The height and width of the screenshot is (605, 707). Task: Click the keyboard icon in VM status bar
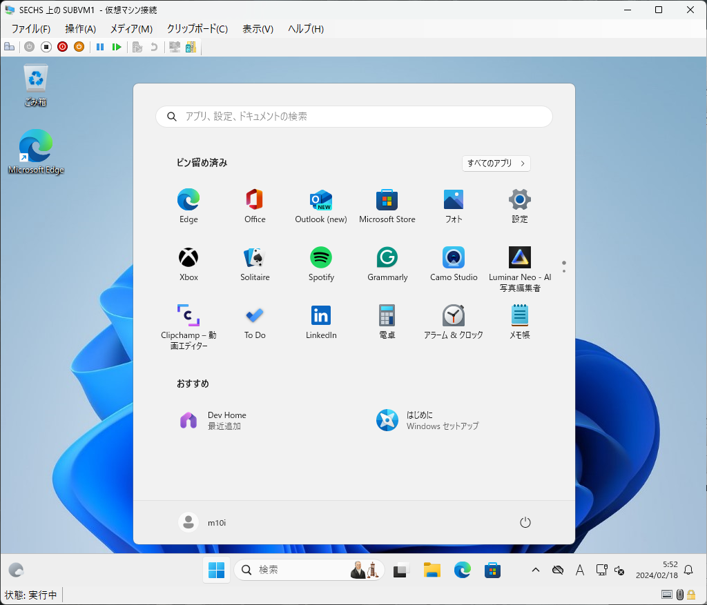(x=667, y=595)
